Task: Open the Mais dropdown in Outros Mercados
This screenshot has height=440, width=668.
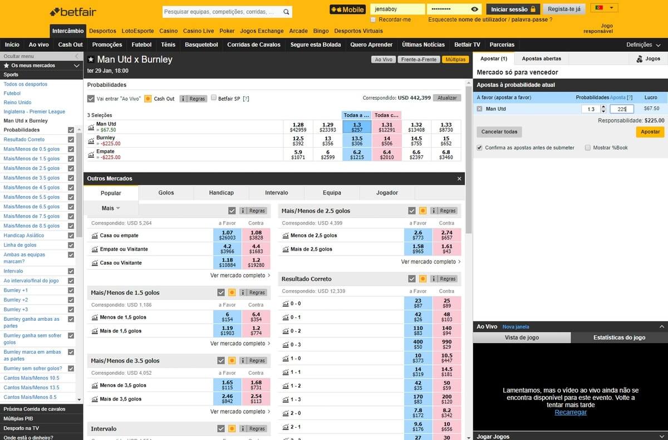Action: 111,208
